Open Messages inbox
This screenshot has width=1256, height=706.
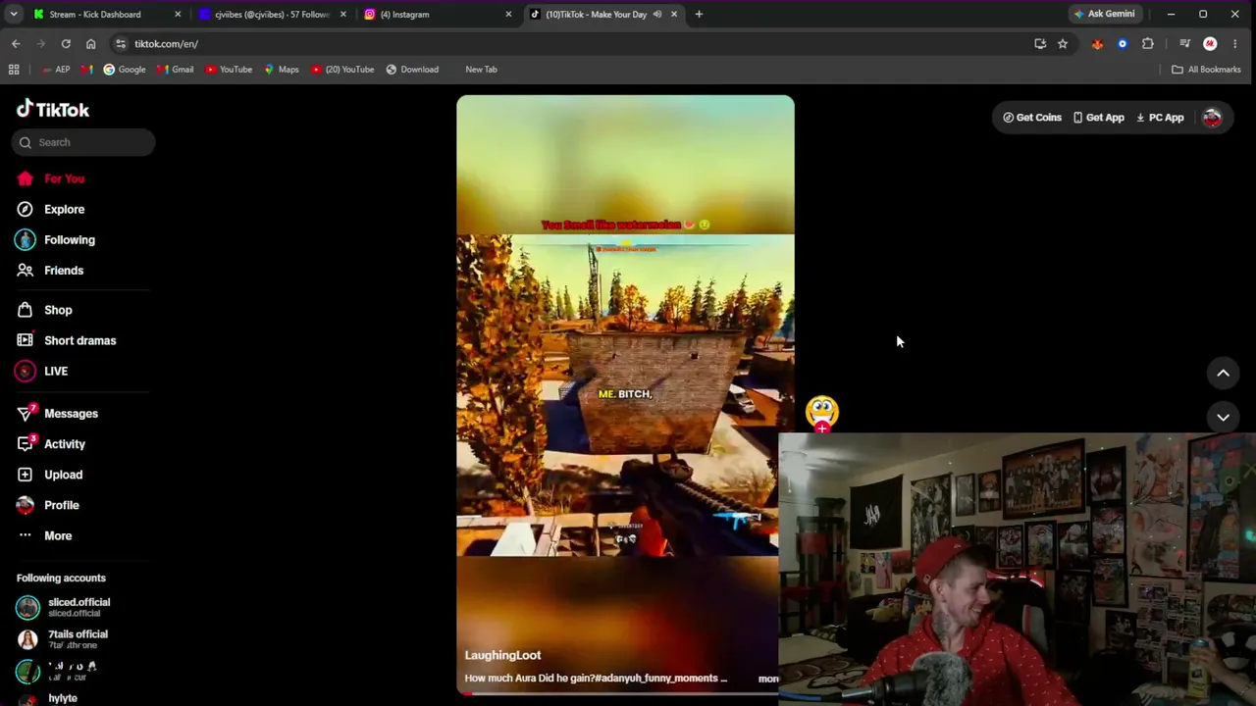pos(57,413)
